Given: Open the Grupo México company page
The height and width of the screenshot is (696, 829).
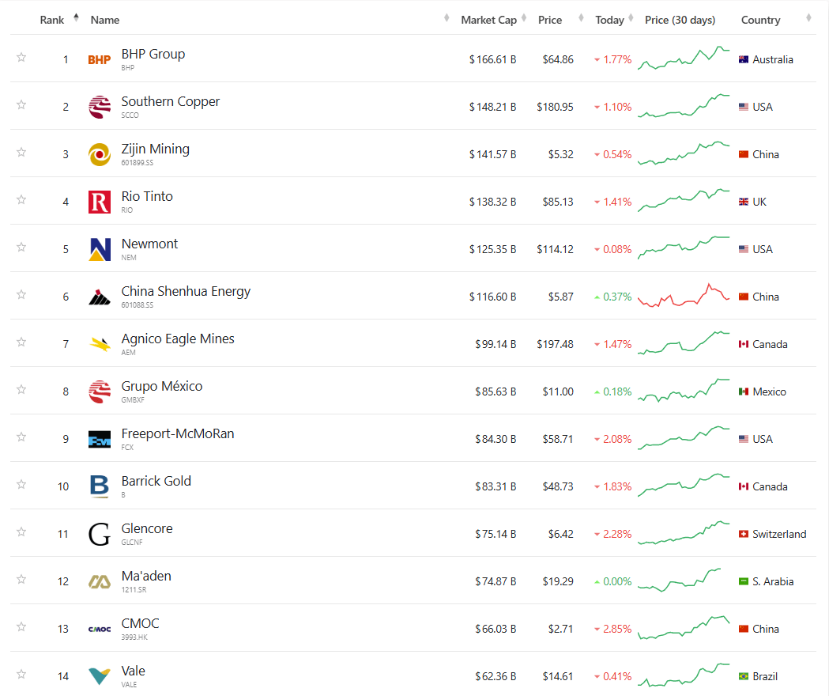Looking at the screenshot, I should tap(161, 386).
